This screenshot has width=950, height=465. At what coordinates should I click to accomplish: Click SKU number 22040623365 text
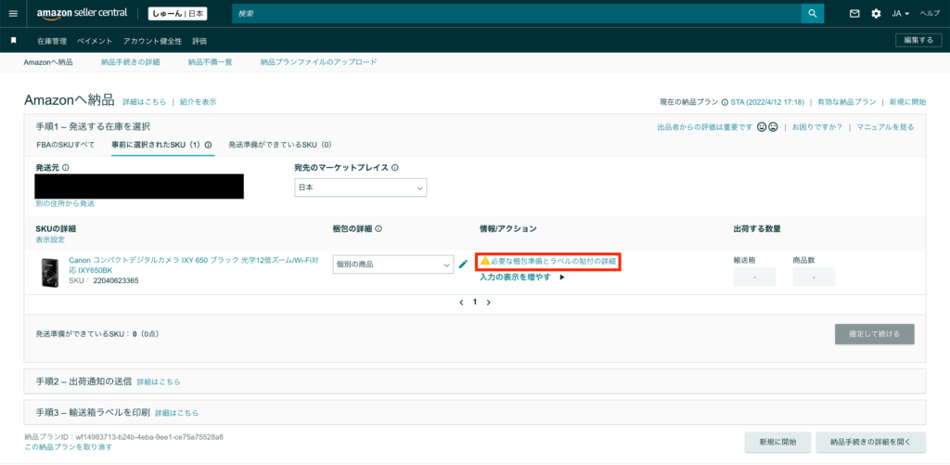116,280
